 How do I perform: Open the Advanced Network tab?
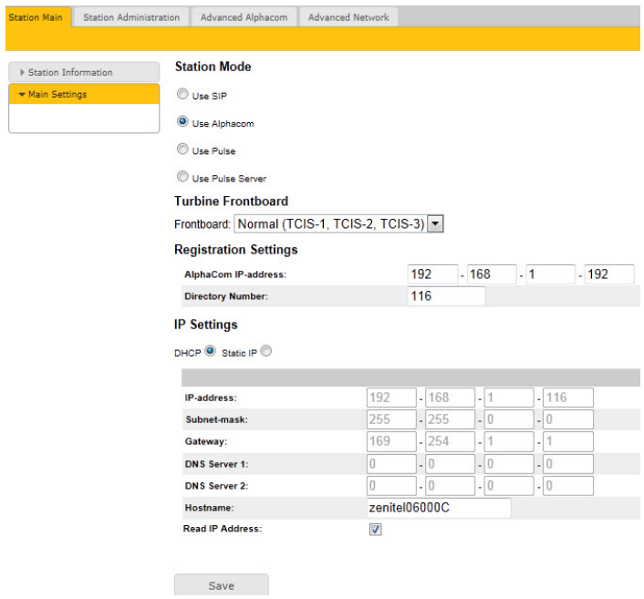coord(348,17)
